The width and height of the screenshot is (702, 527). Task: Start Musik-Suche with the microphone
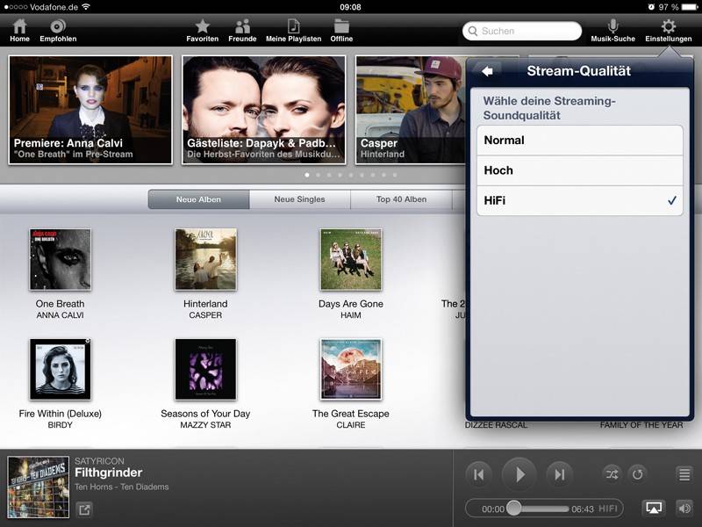(x=612, y=31)
